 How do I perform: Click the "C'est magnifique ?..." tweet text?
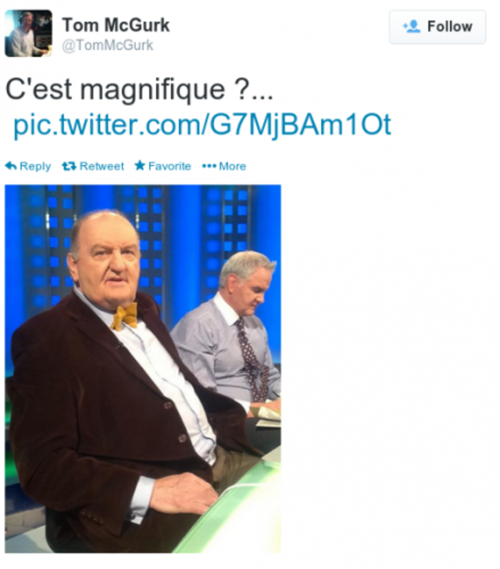coord(139,90)
